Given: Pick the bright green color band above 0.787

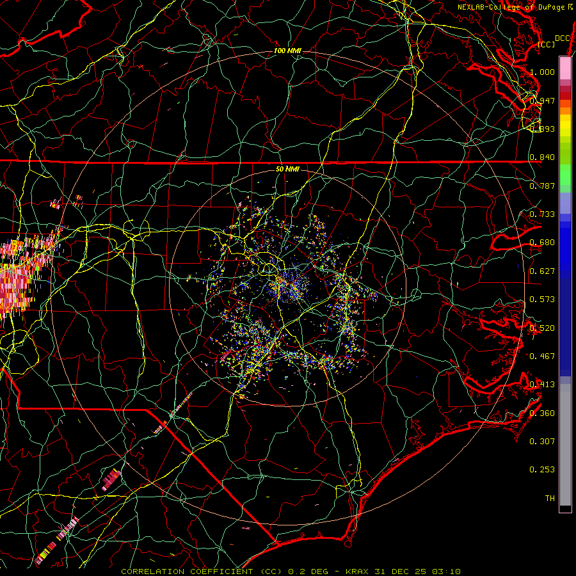Looking at the screenshot, I should (565, 174).
